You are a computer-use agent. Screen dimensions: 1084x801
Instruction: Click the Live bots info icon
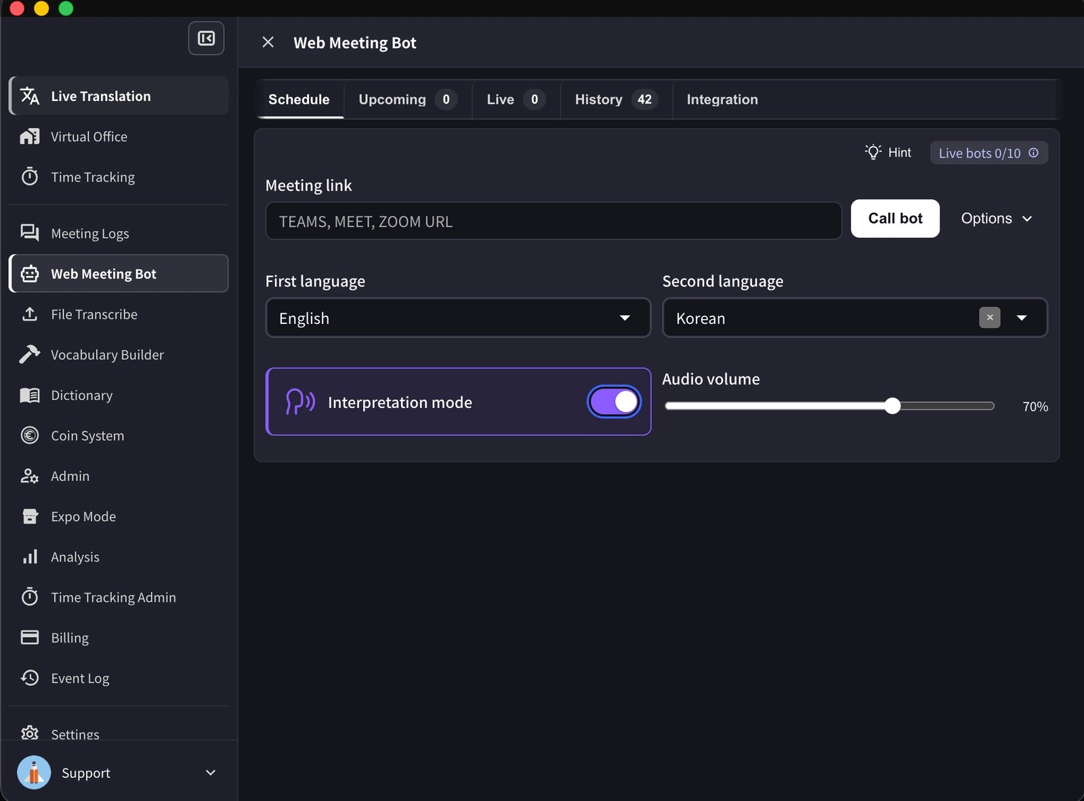(1033, 152)
